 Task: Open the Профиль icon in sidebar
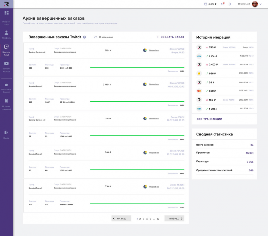pos(6,33)
